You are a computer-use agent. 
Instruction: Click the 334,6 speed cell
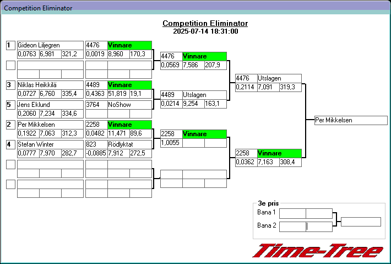point(72,114)
